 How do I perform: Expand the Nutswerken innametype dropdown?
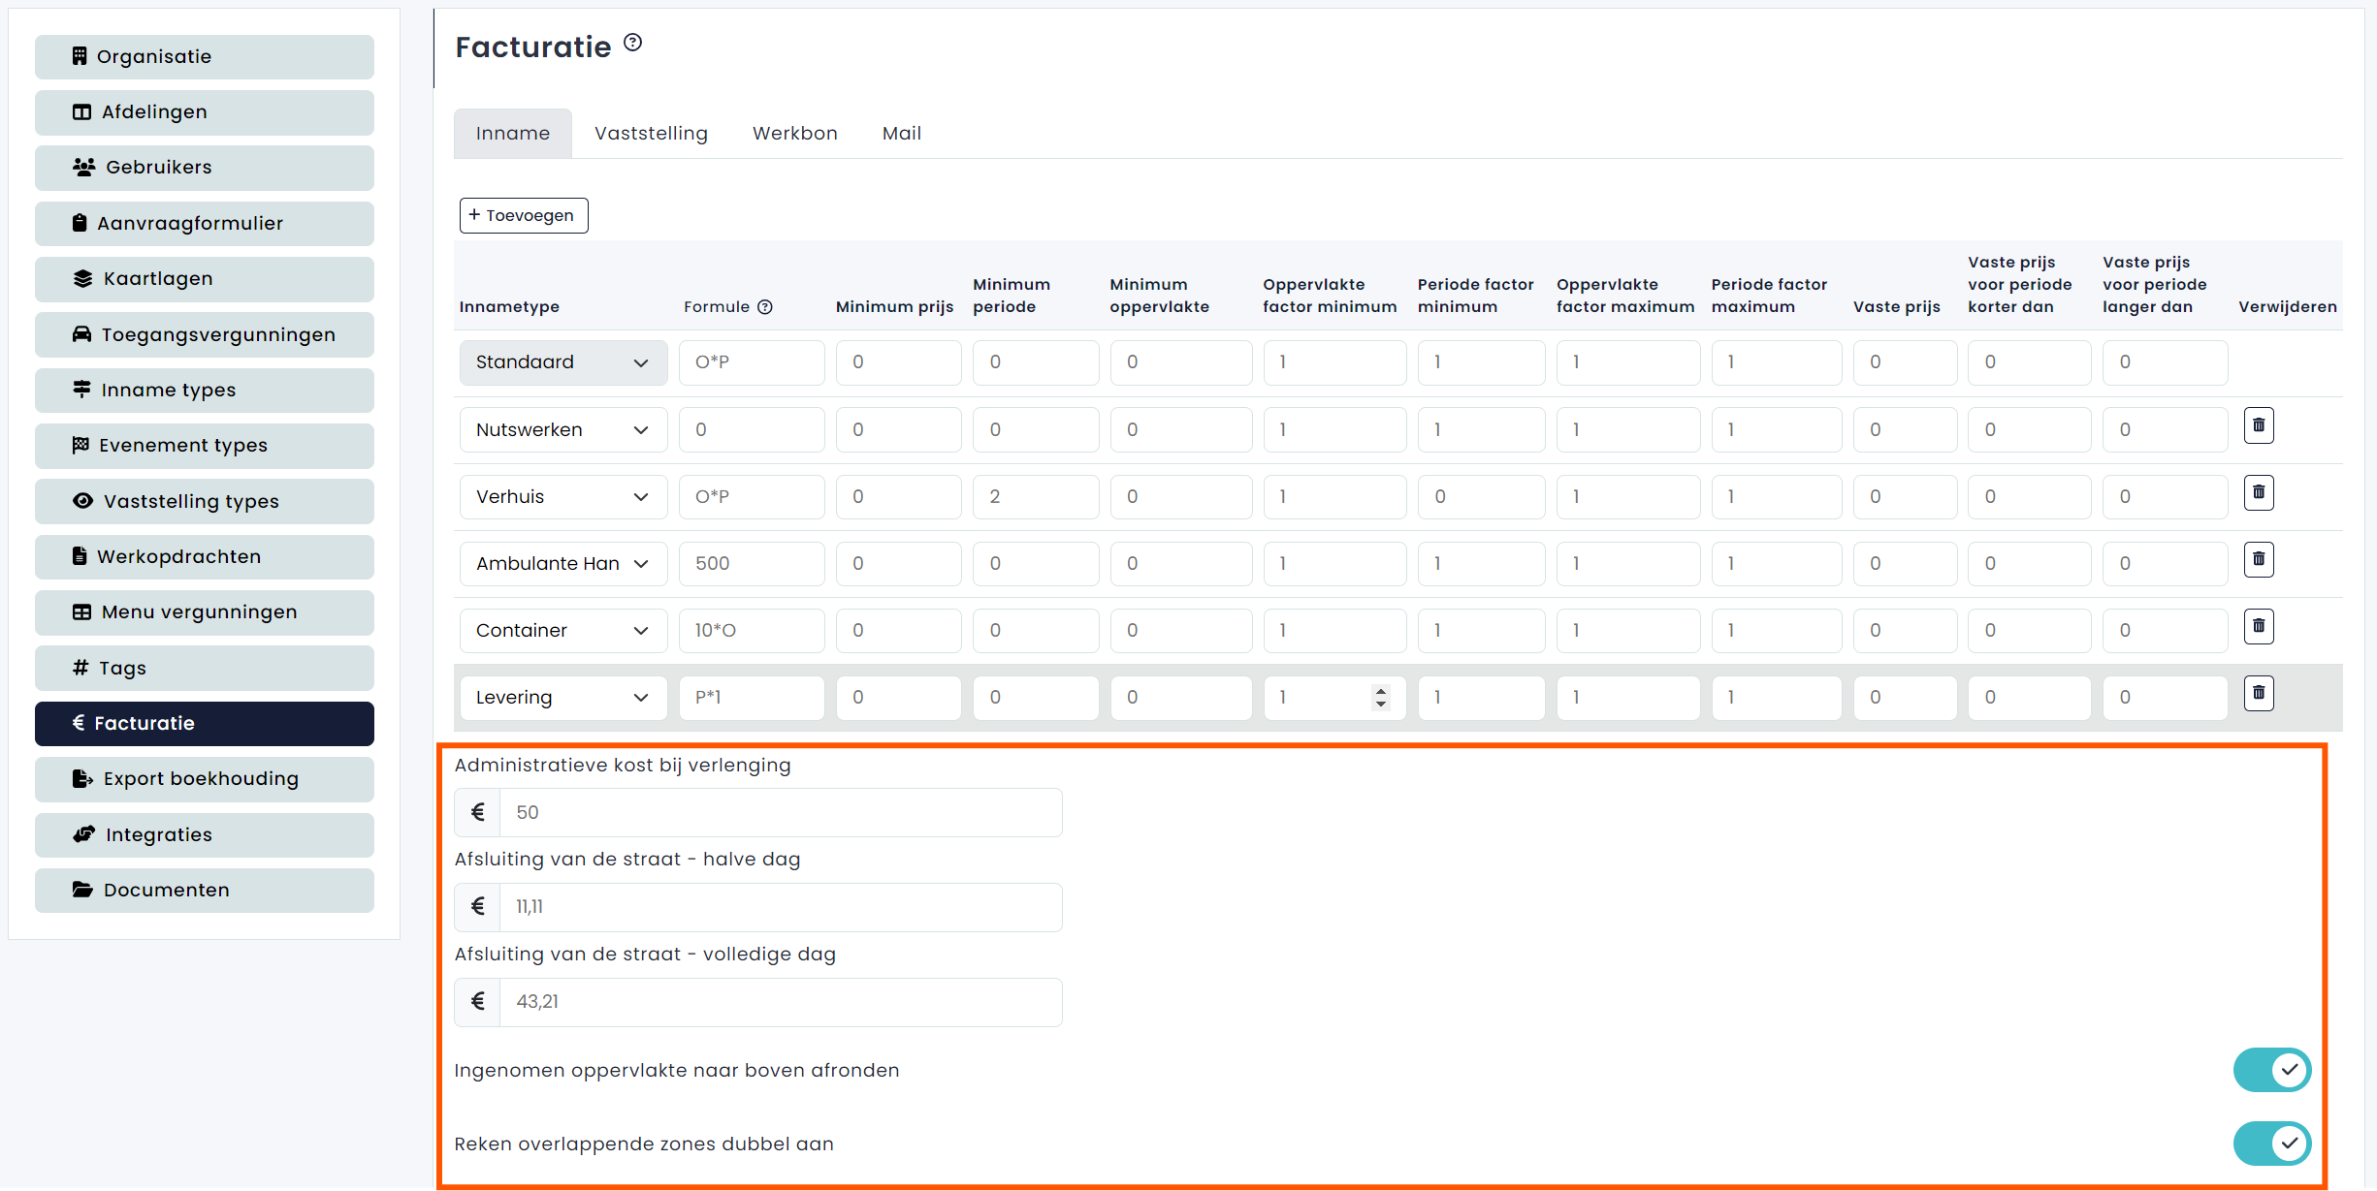[x=562, y=430]
